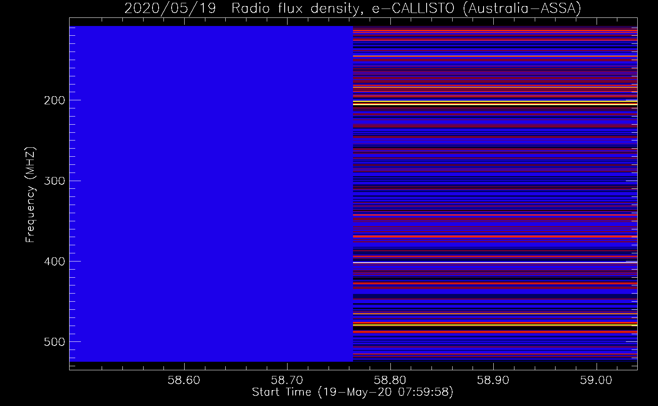658x406 pixels.
Task: Click the 200 MHz frequency tick label
Action: point(54,100)
